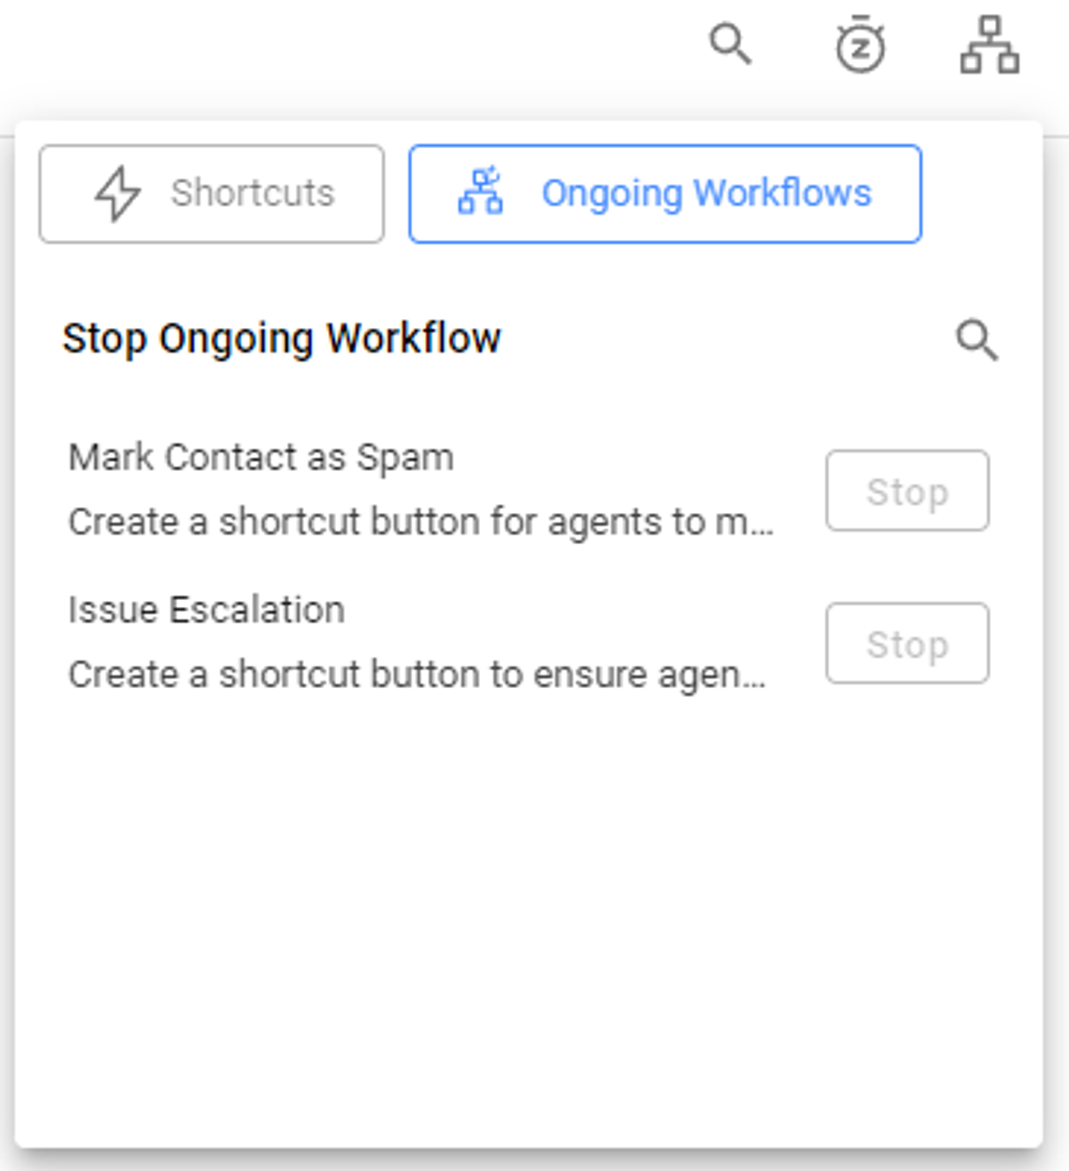Click the blue workflow icon on Ongoing Workflows
1069x1171 pixels.
click(x=481, y=191)
